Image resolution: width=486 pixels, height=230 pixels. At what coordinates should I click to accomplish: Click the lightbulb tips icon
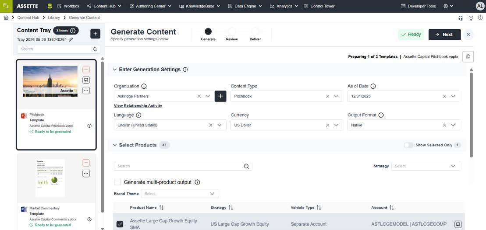471,18
